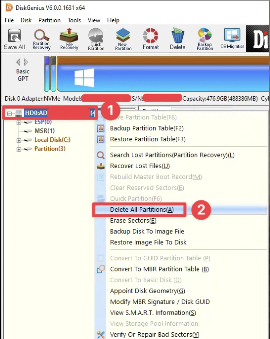Select the first small ESP partition bar

47,74
